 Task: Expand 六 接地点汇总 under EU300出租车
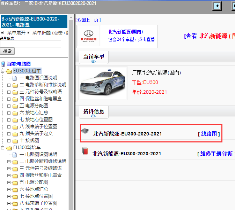tap(9, 113)
